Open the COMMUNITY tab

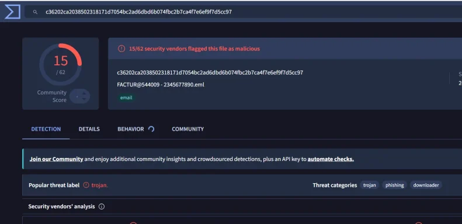click(x=187, y=129)
